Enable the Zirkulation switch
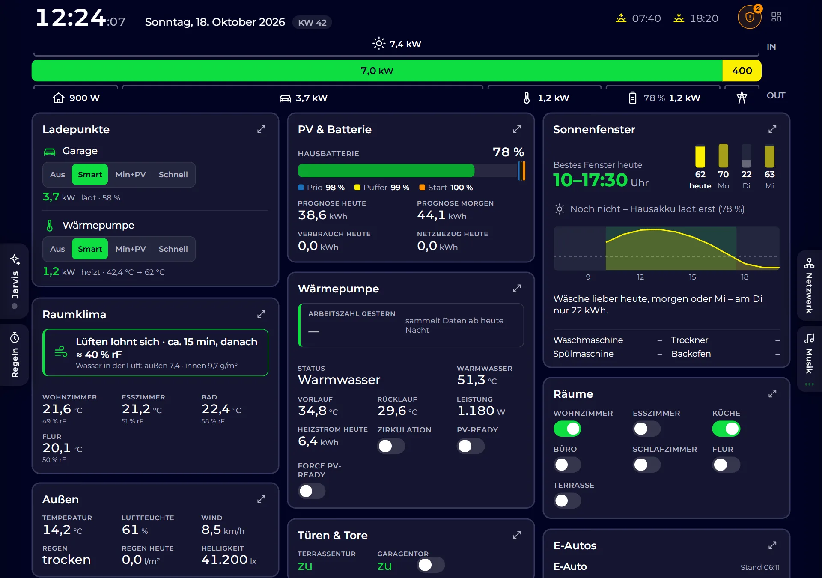The height and width of the screenshot is (578, 822). pos(391,446)
